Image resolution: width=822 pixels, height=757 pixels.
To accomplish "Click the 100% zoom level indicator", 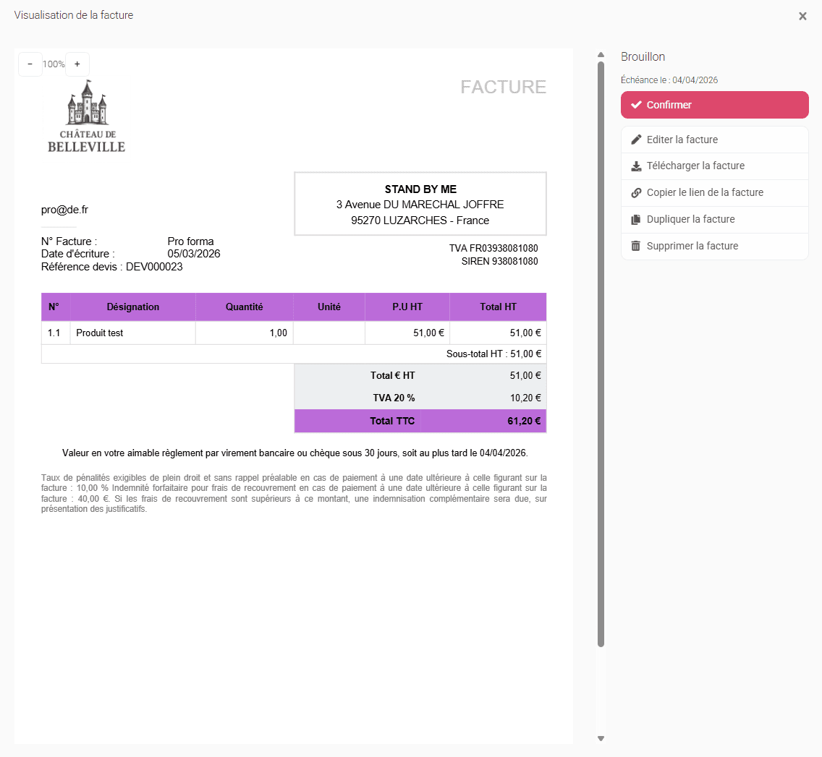I will [54, 64].
